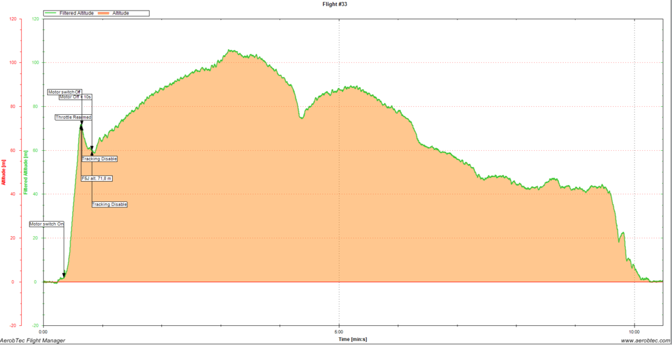Click the red Altitude [m] axis title
672x345 pixels.
click(4, 172)
